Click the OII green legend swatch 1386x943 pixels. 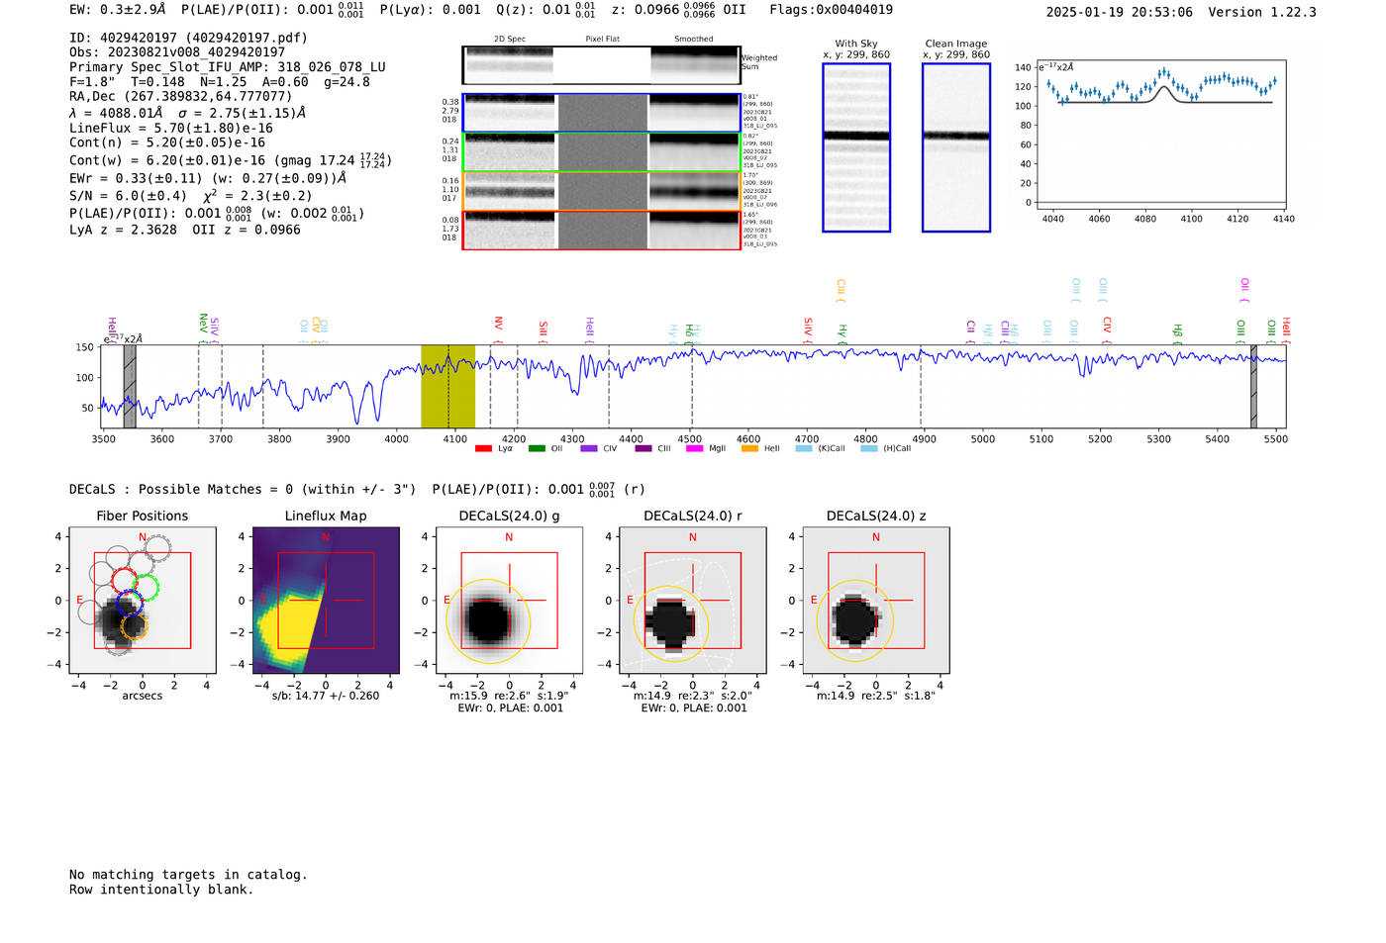click(537, 448)
